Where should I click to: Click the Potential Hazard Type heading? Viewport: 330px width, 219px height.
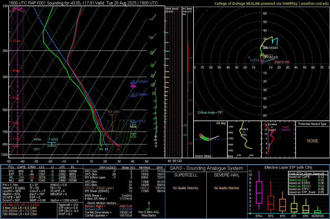[x=312, y=124]
